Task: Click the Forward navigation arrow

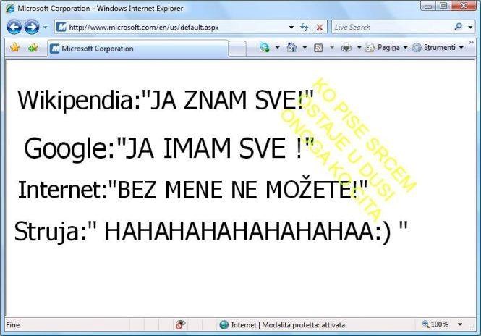Action: pyautogui.click(x=31, y=28)
